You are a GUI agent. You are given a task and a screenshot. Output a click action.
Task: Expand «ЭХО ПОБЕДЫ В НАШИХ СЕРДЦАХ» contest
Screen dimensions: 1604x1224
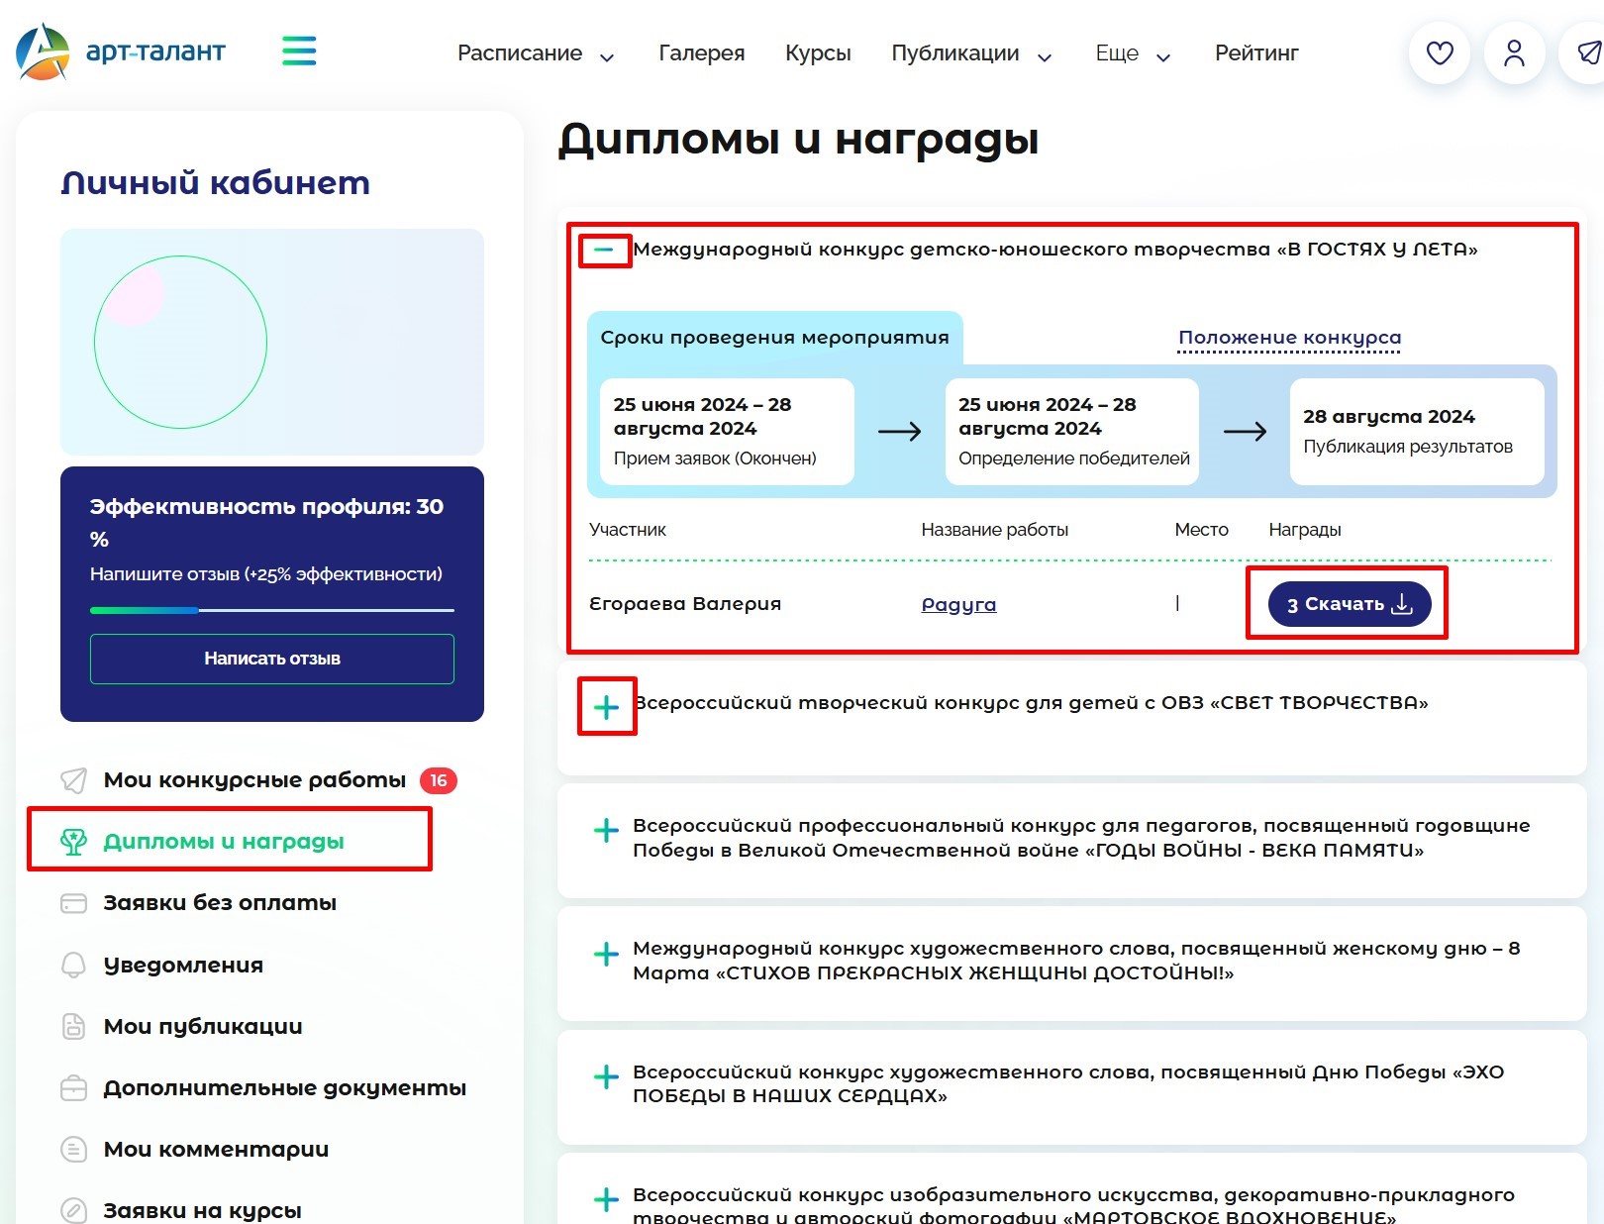point(606,1076)
